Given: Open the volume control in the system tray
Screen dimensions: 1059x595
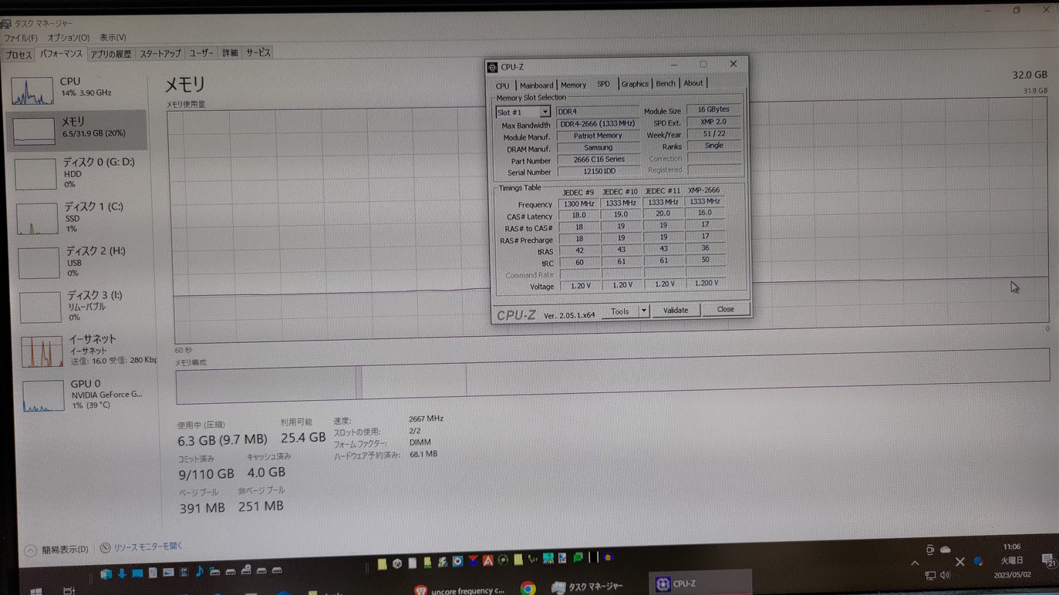Looking at the screenshot, I should [945, 575].
